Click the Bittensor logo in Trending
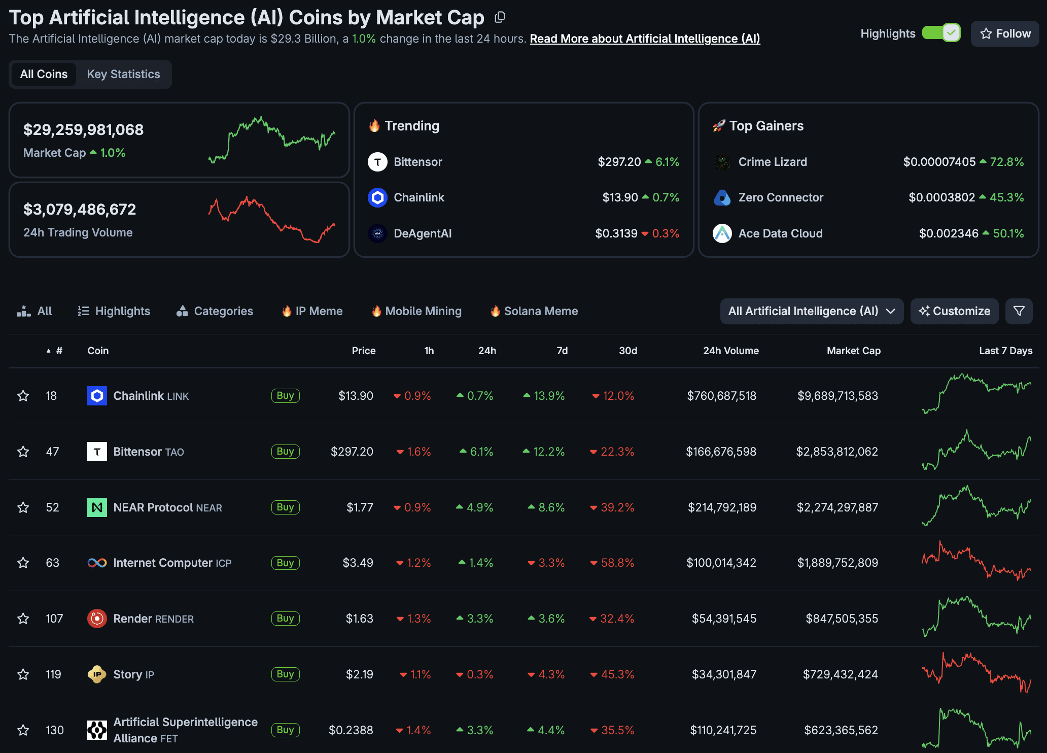The height and width of the screenshot is (753, 1047). [377, 162]
